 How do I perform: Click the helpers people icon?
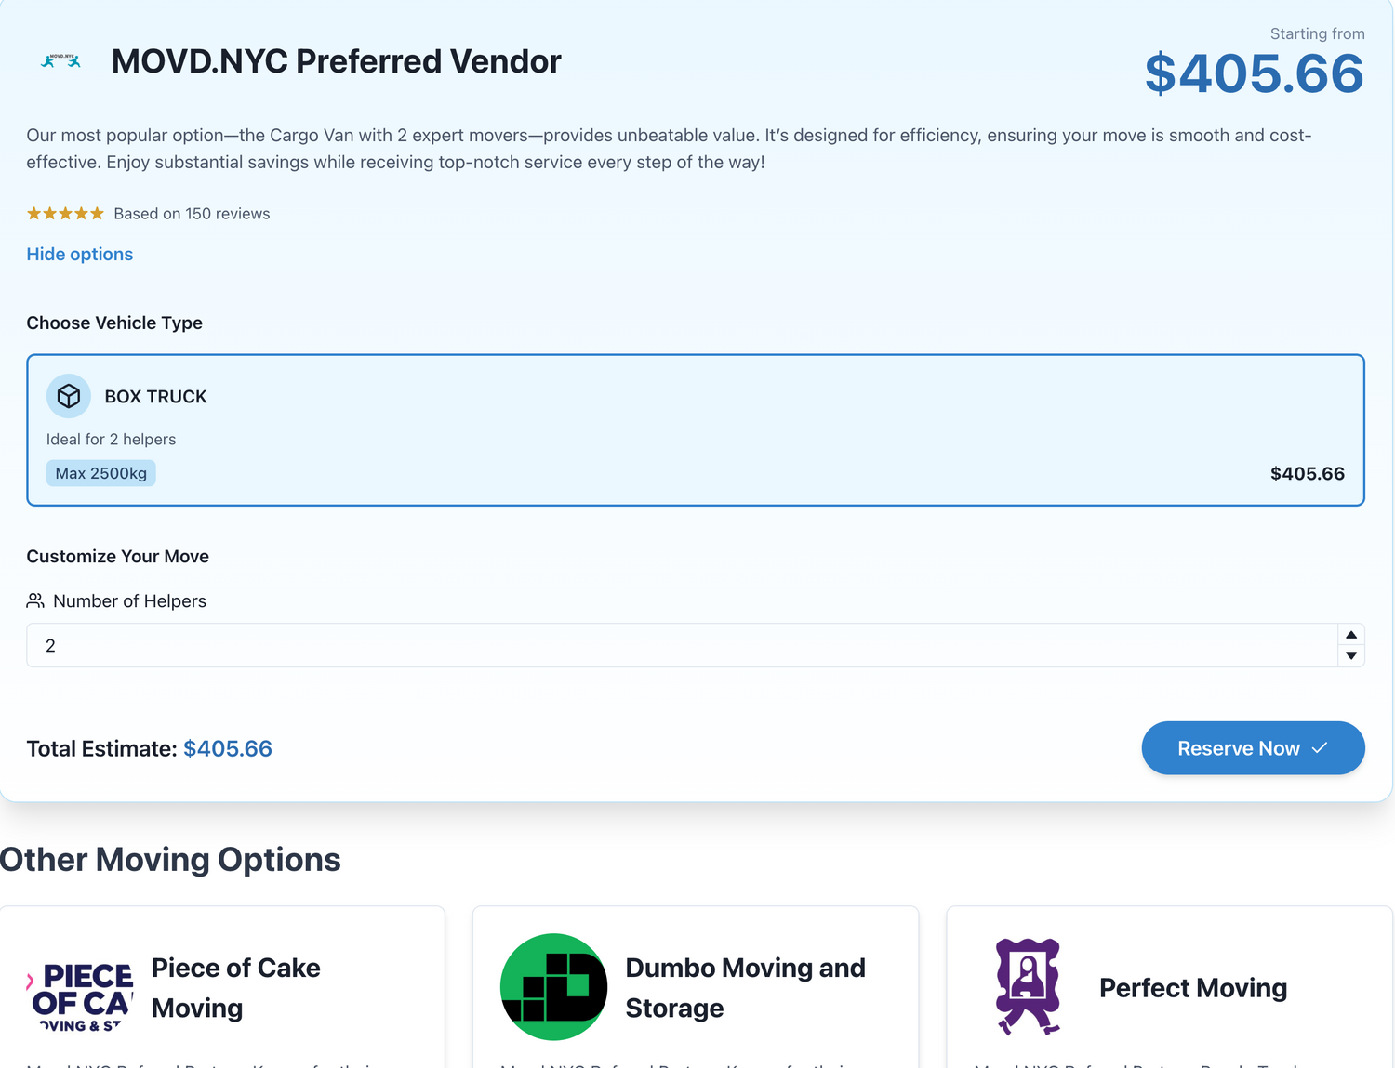point(35,601)
